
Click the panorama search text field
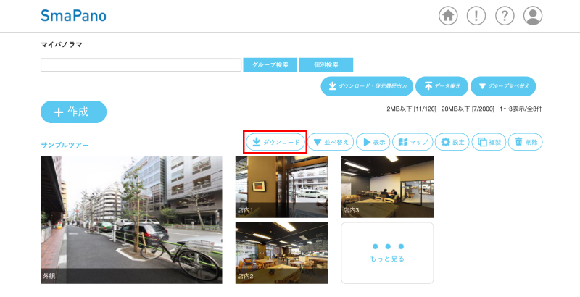141,65
